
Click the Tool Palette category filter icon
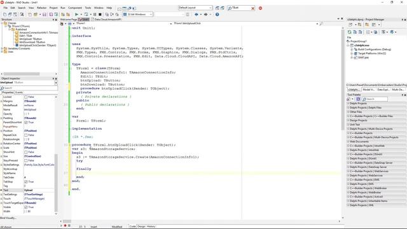[358, 99]
